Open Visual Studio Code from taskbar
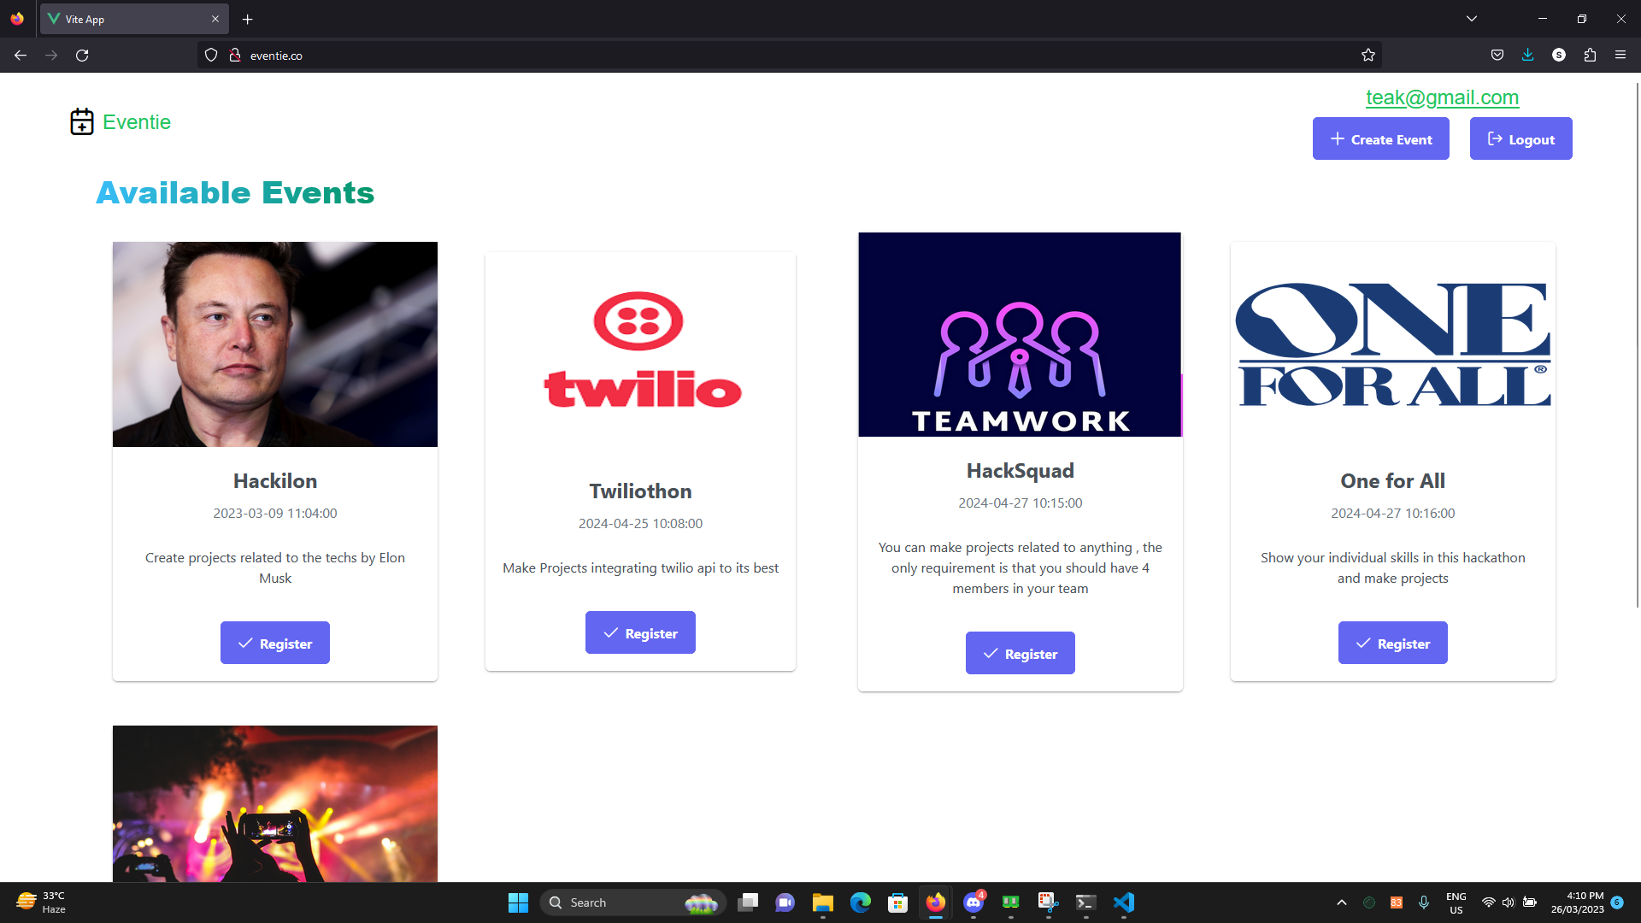 [x=1124, y=902]
